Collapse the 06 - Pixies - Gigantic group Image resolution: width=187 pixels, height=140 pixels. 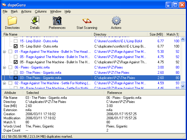pos(4,67)
